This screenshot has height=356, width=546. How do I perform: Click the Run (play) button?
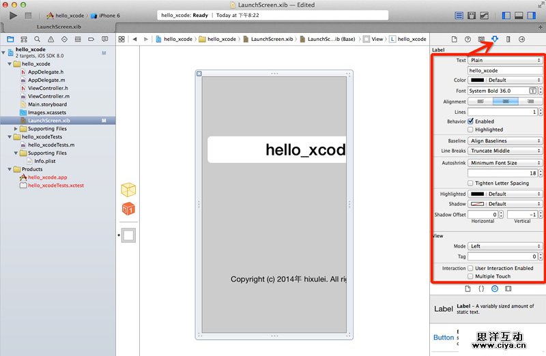pos(13,15)
